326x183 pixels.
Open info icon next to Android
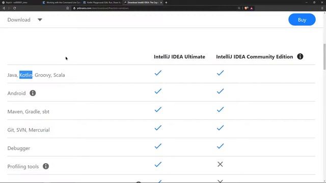tap(33, 93)
